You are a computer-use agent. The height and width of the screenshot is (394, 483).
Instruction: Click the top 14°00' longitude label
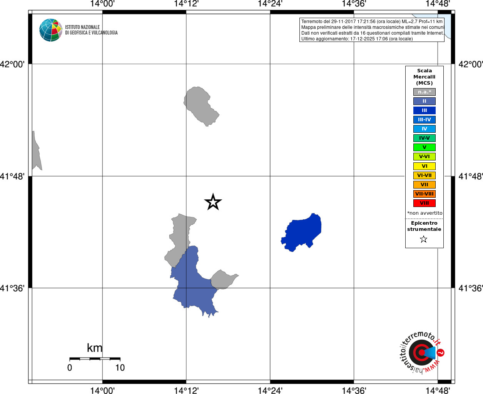coord(102,4)
